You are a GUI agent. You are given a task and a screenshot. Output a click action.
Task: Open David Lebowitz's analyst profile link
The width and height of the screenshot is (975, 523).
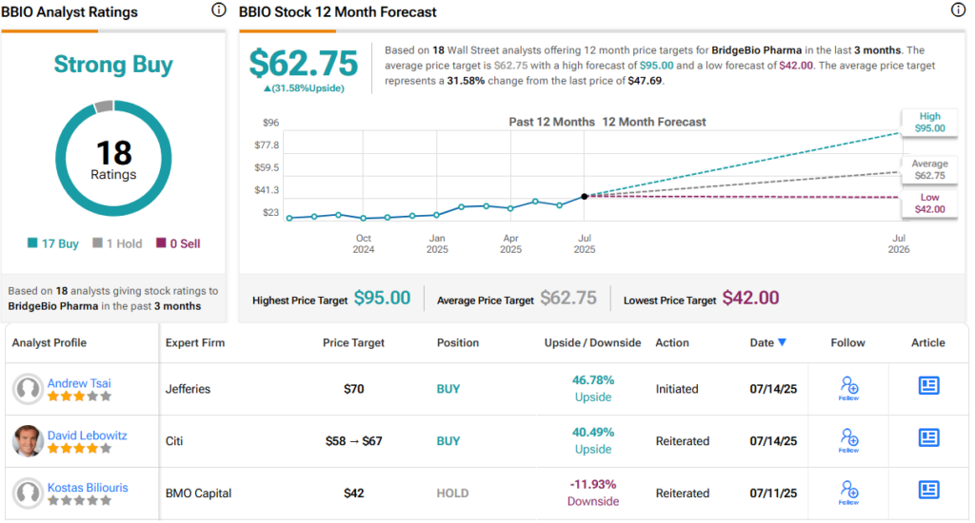point(88,436)
